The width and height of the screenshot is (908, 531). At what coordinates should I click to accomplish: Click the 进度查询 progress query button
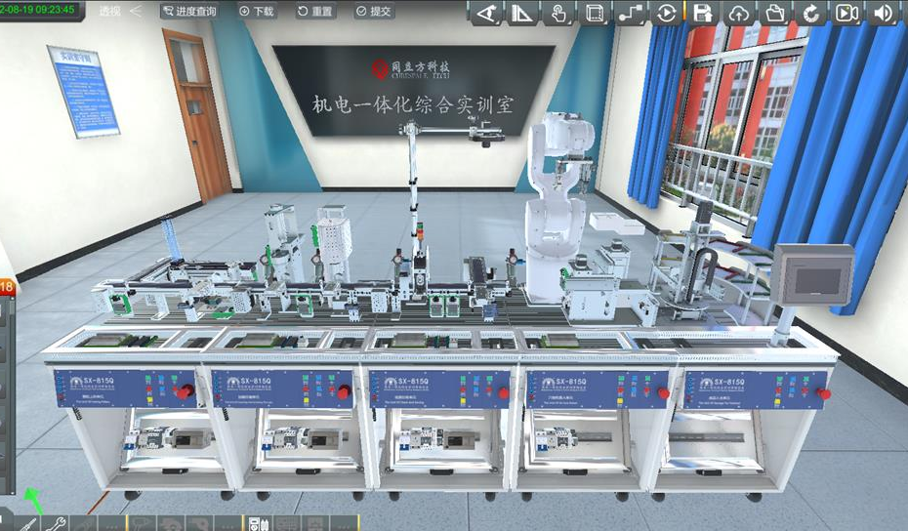click(x=189, y=12)
